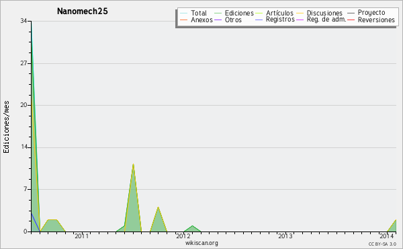Click the Ediciones/mes y-axis label
403x249 pixels.
click(x=6, y=127)
